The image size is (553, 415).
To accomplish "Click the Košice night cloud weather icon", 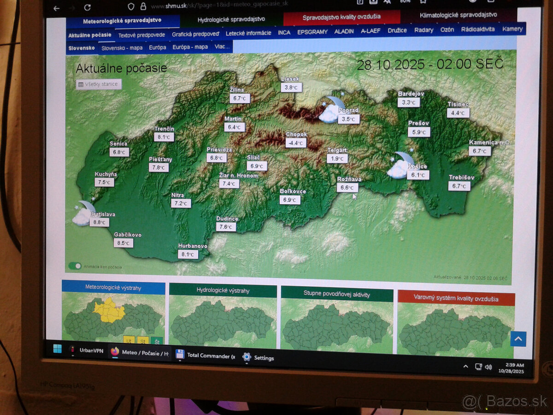I will coord(399,165).
